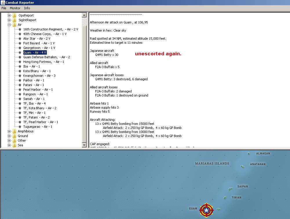Click the bullet icon beside Fort Bayard

click(x=20, y=43)
